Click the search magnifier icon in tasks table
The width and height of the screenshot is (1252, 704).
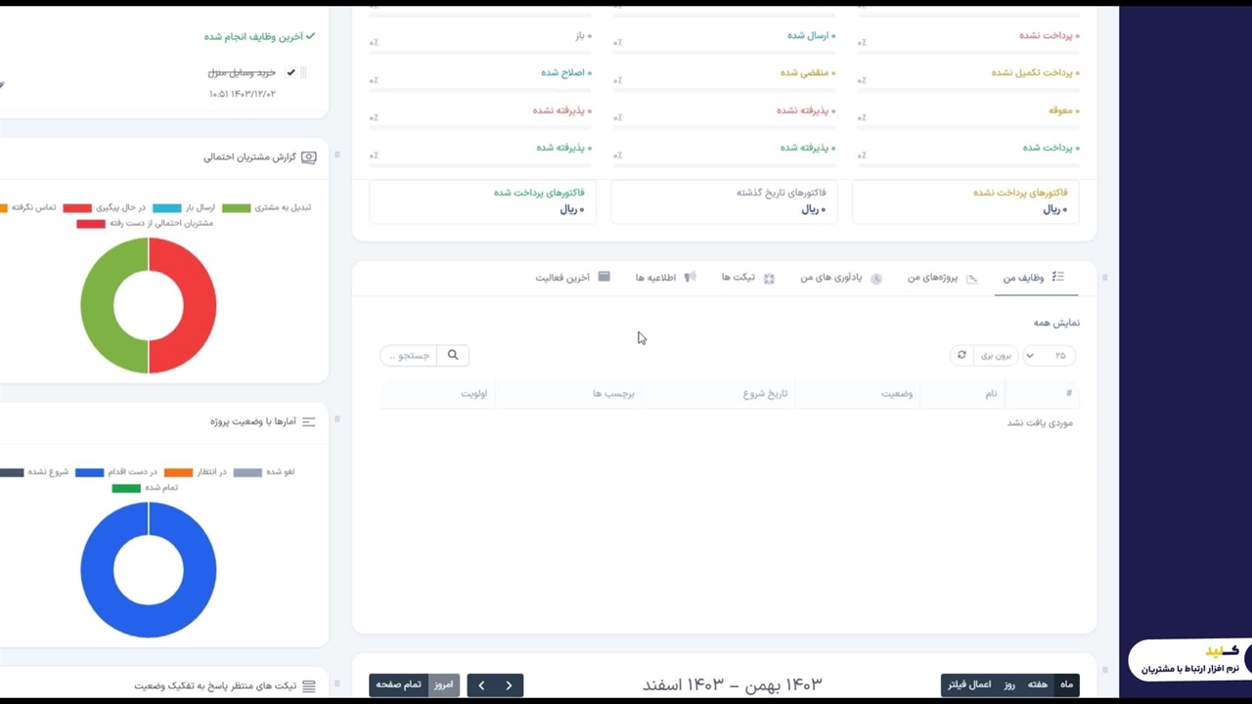453,355
